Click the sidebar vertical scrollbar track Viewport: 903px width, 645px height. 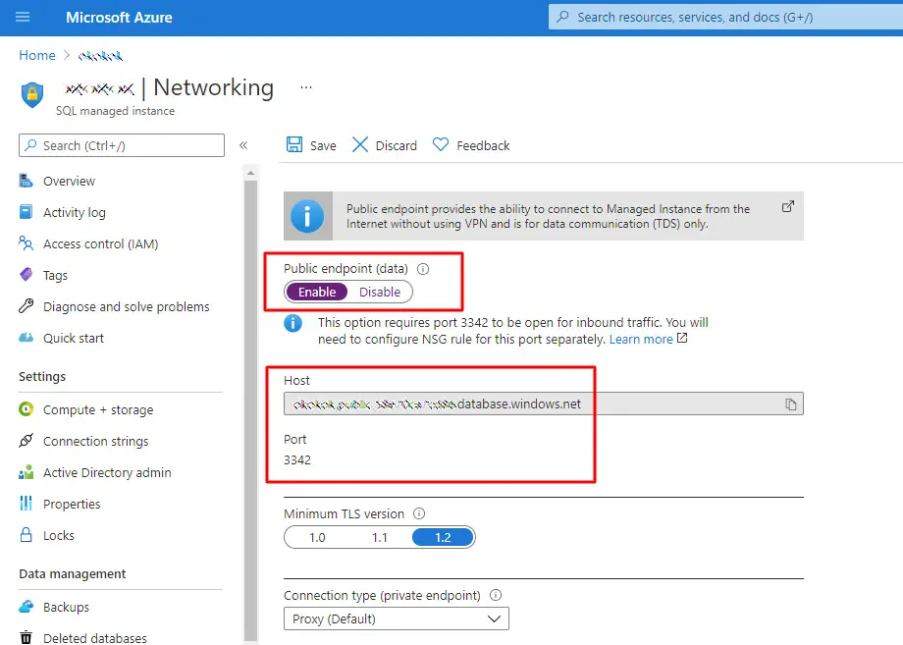tap(250, 410)
